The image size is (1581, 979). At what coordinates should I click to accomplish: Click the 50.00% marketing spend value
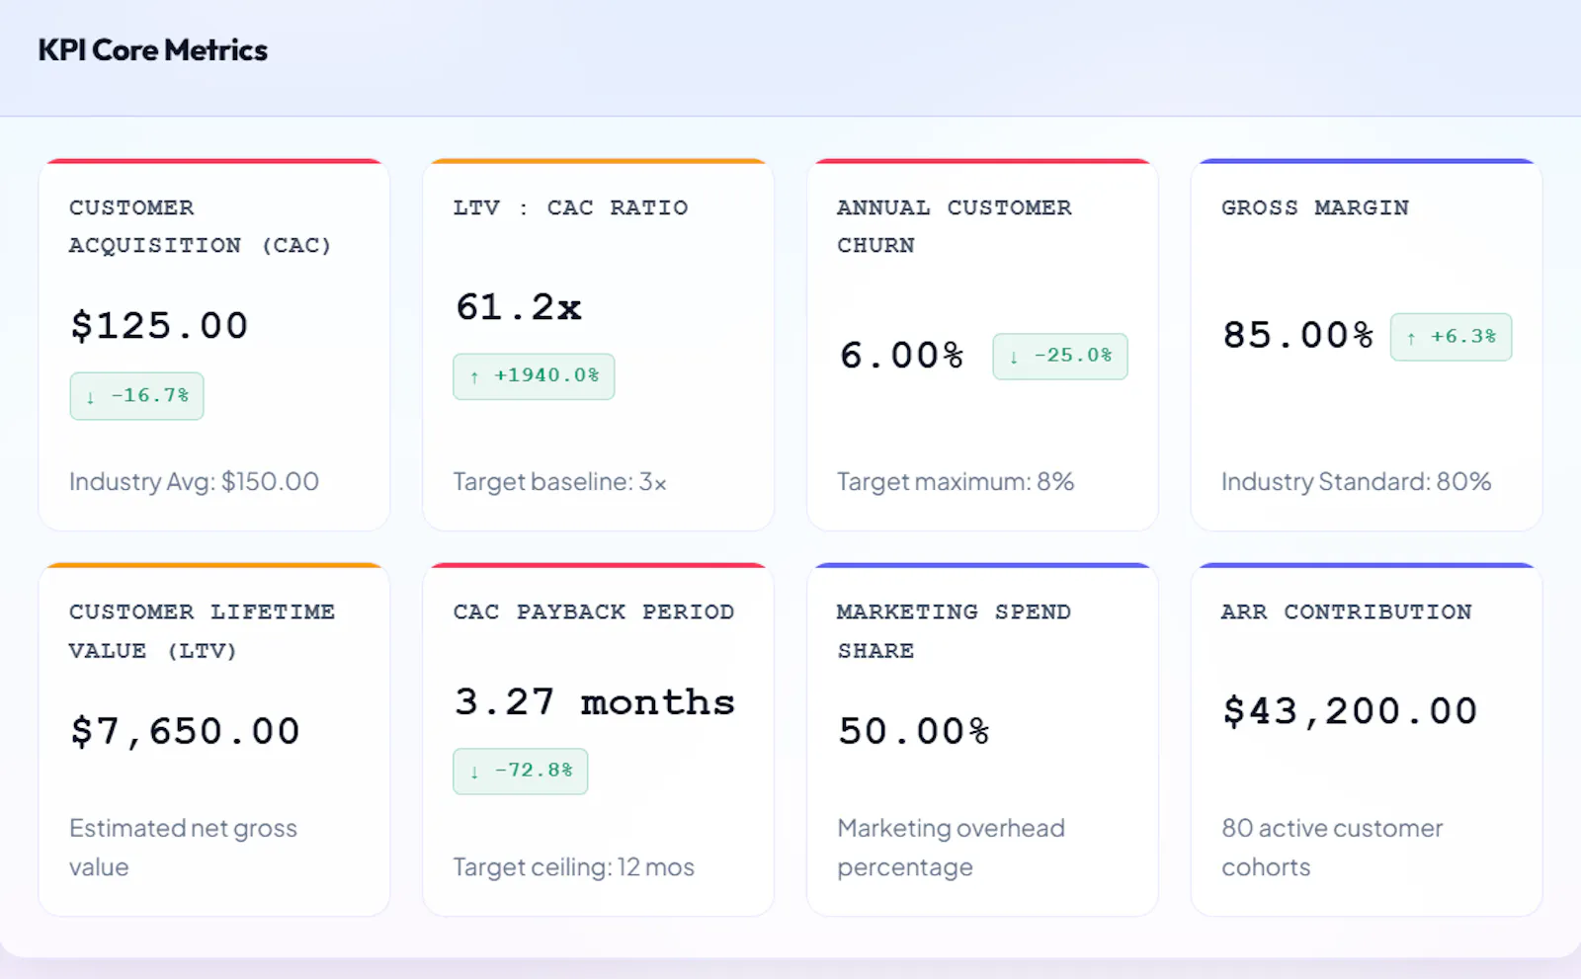[x=914, y=731]
